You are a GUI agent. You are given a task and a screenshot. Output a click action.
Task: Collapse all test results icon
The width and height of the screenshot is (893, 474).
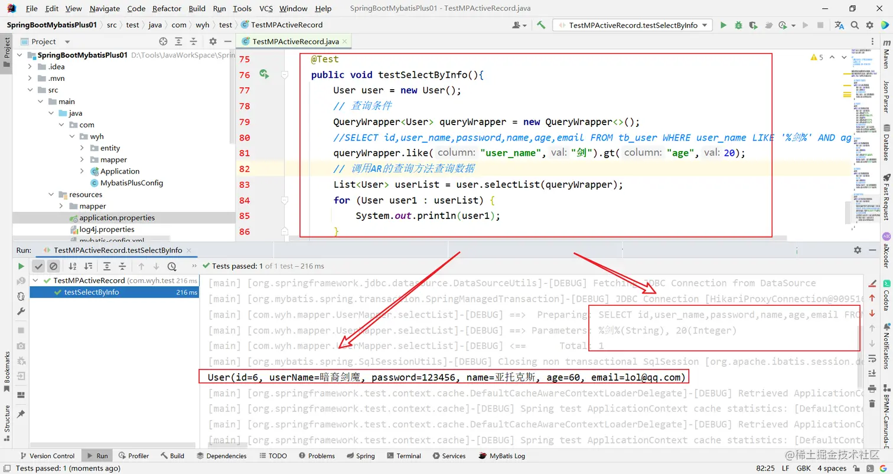[x=122, y=266]
